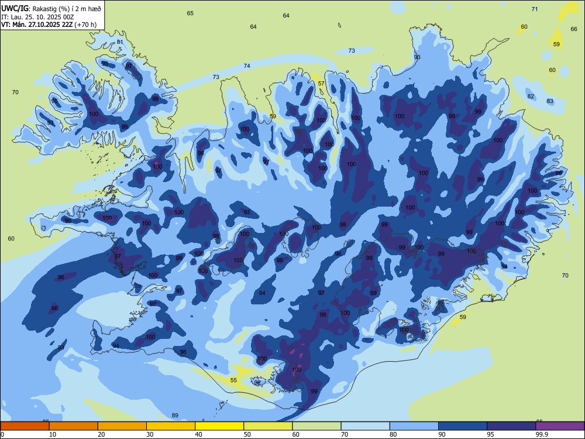
Task: Click the map value '74' north of Iceland
Action: (x=247, y=66)
